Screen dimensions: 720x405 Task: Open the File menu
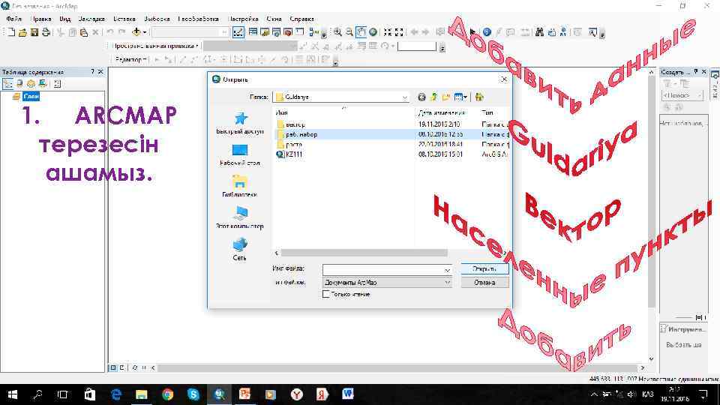pyautogui.click(x=14, y=19)
